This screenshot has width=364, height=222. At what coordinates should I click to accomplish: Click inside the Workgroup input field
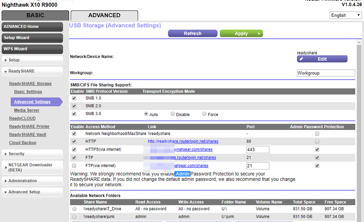click(325, 73)
